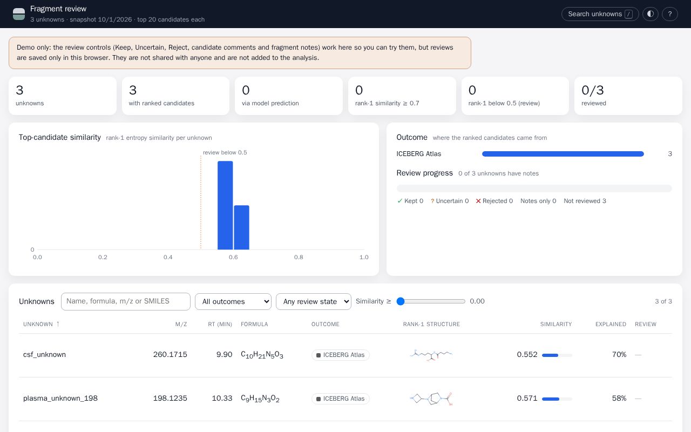The height and width of the screenshot is (432, 691).
Task: Select the Uncertain 0 legend item
Action: tap(450, 201)
